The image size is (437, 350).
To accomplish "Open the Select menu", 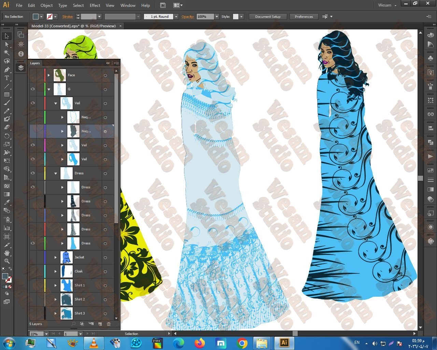I will point(78,5).
